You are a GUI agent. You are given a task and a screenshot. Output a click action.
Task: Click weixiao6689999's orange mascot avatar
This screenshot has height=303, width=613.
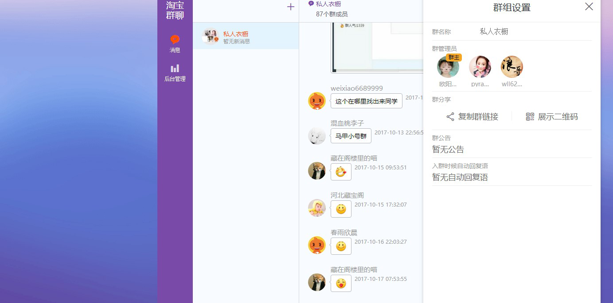(x=317, y=101)
